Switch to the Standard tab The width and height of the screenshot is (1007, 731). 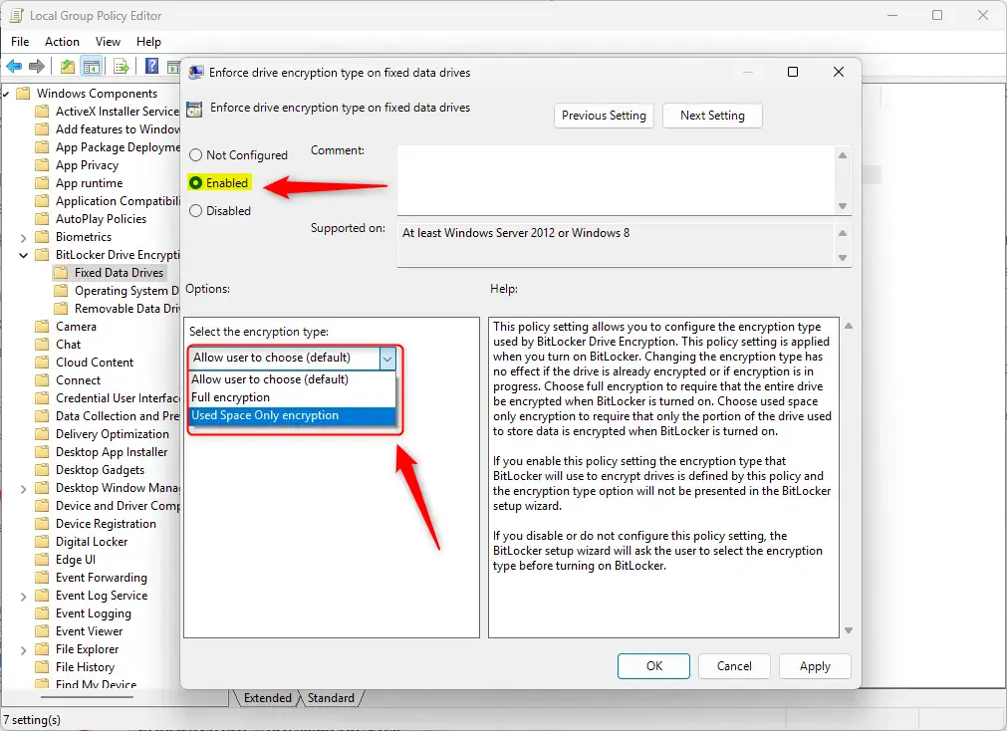331,697
